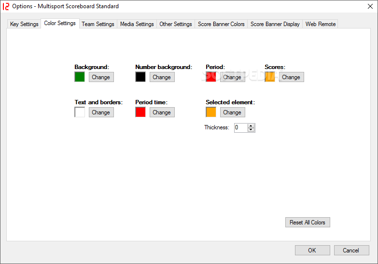This screenshot has height=264, width=378.
Task: Change the Selected element color
Action: [232, 112]
